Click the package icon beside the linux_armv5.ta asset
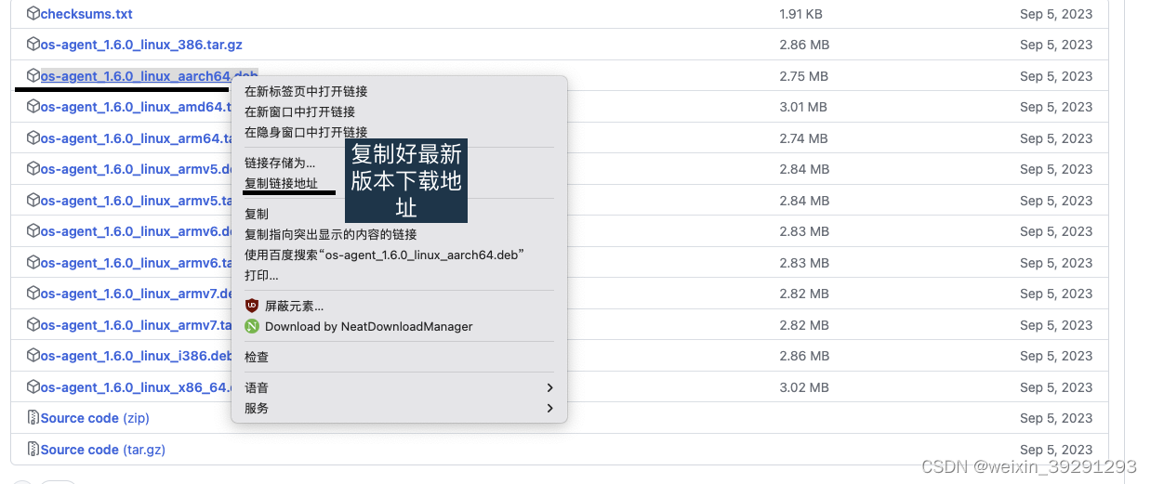The image size is (1151, 484). (33, 201)
